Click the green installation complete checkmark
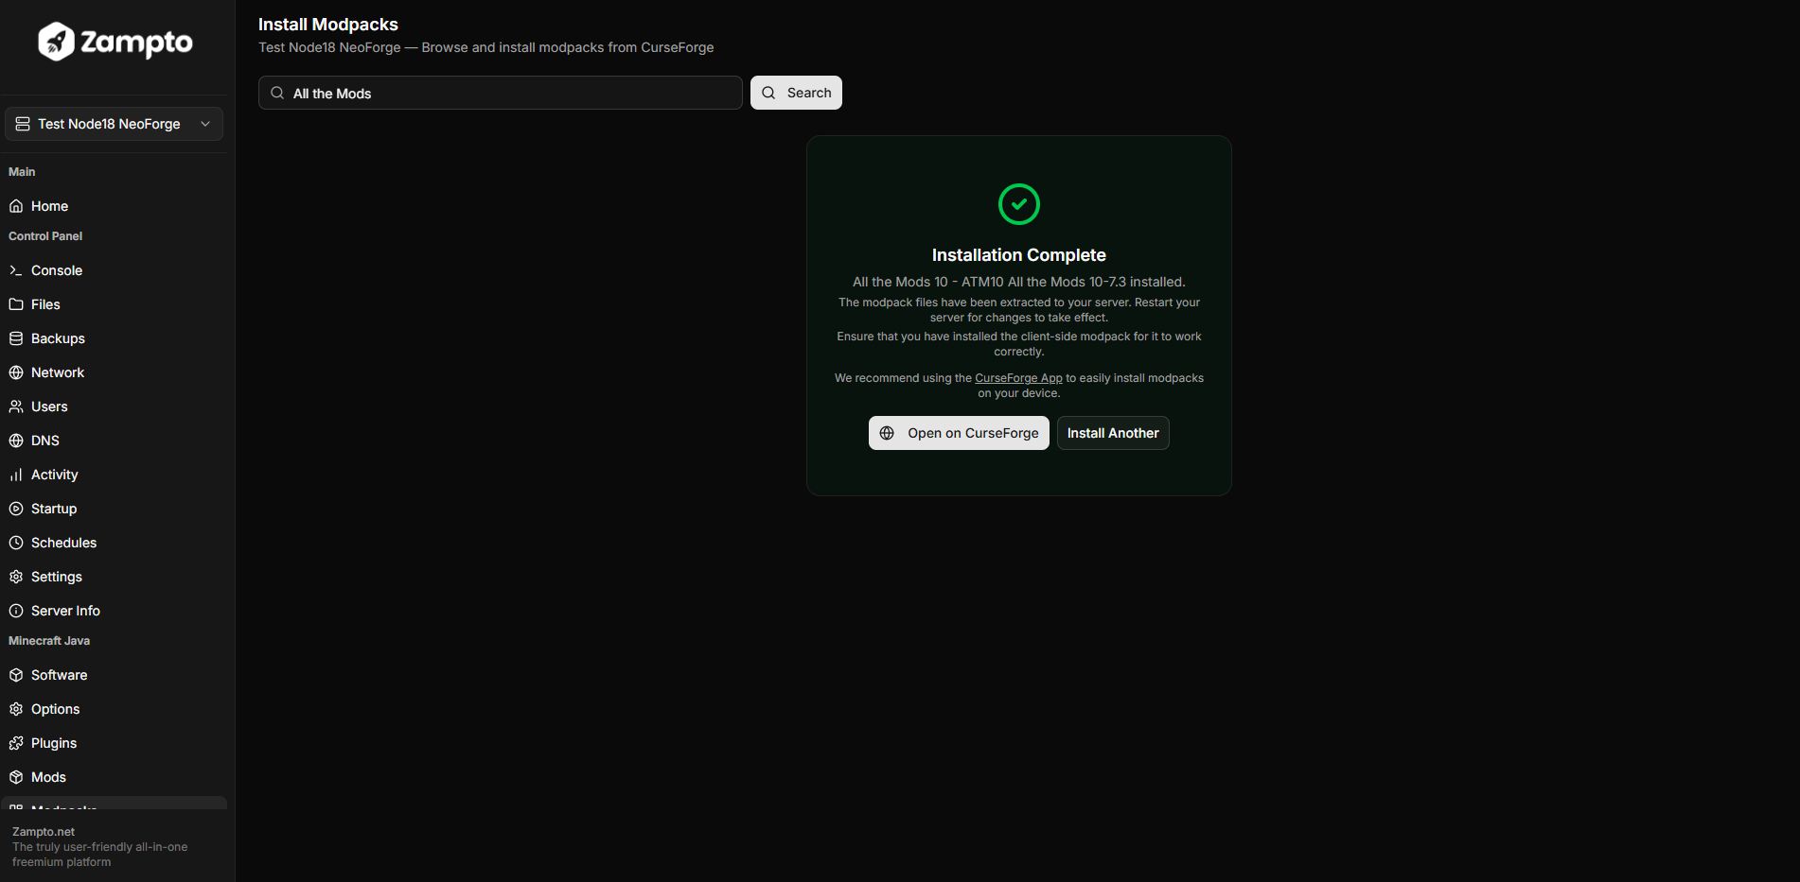Screen dimensions: 1800x882 (x=1019, y=204)
